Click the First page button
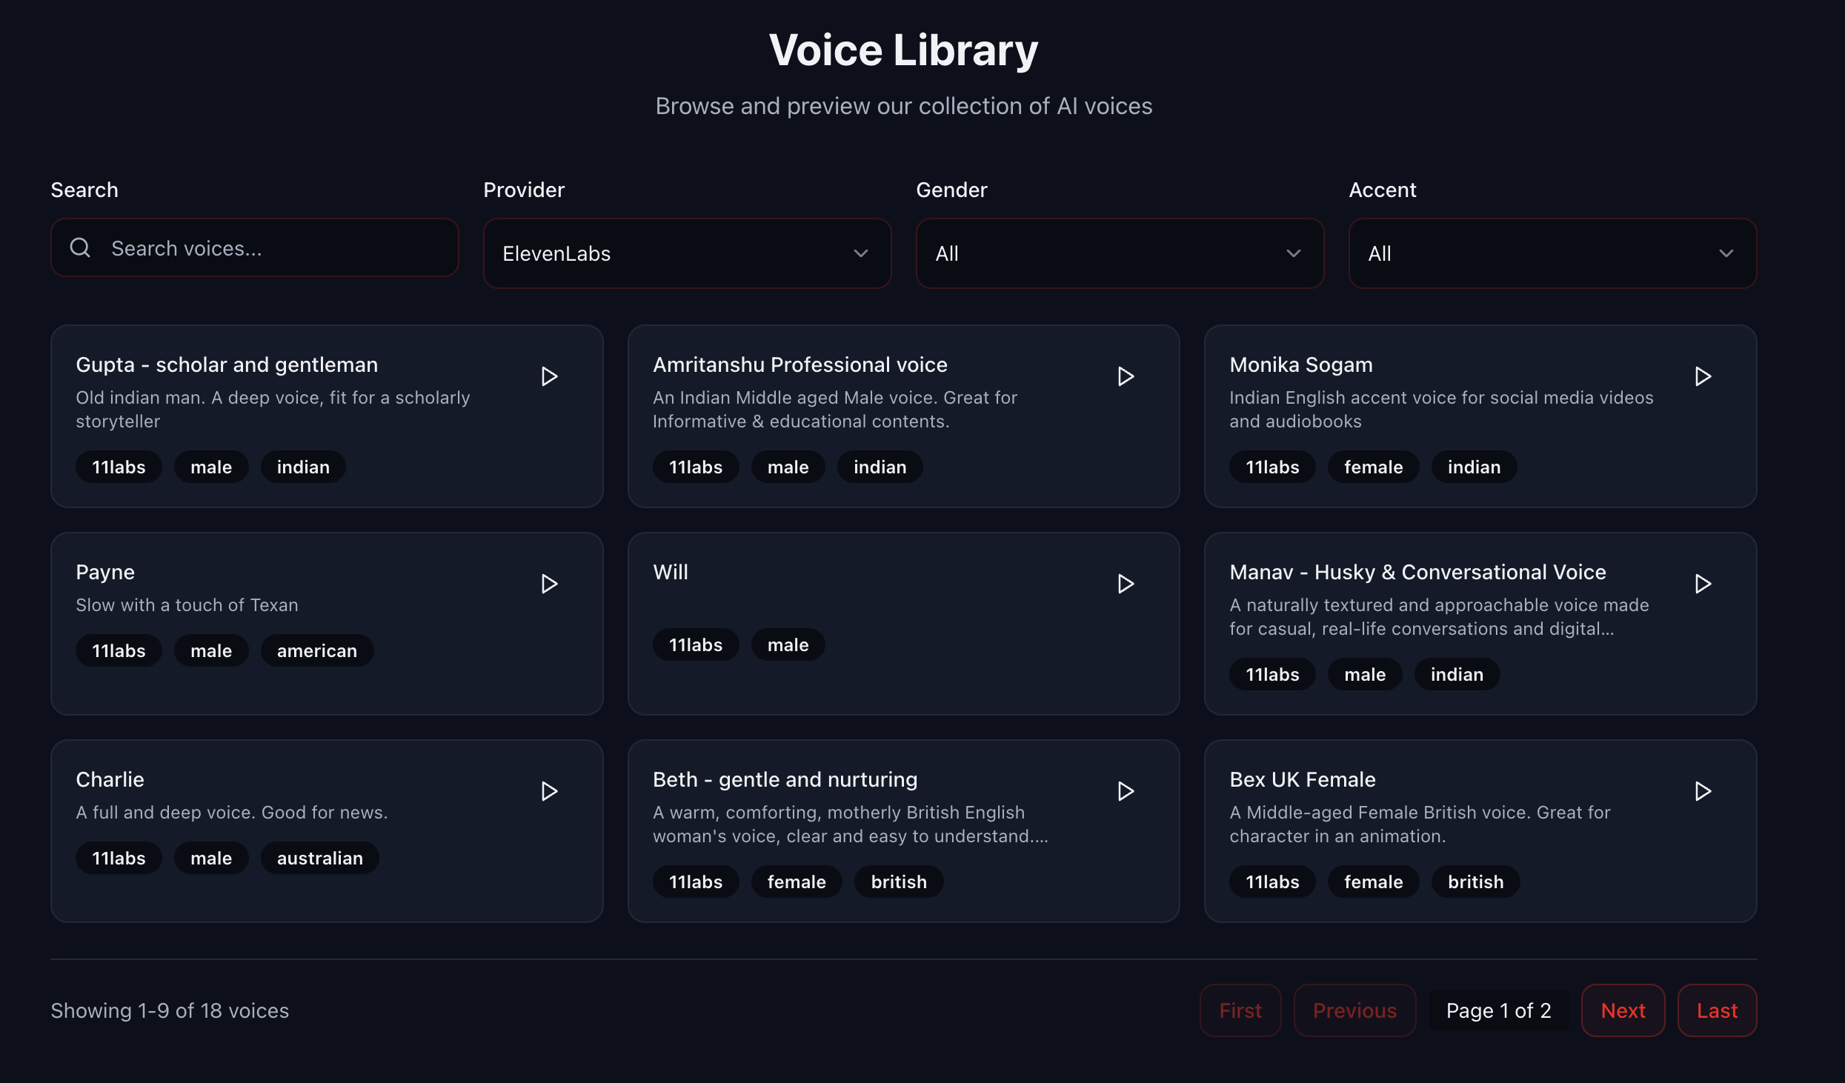 pyautogui.click(x=1240, y=1010)
